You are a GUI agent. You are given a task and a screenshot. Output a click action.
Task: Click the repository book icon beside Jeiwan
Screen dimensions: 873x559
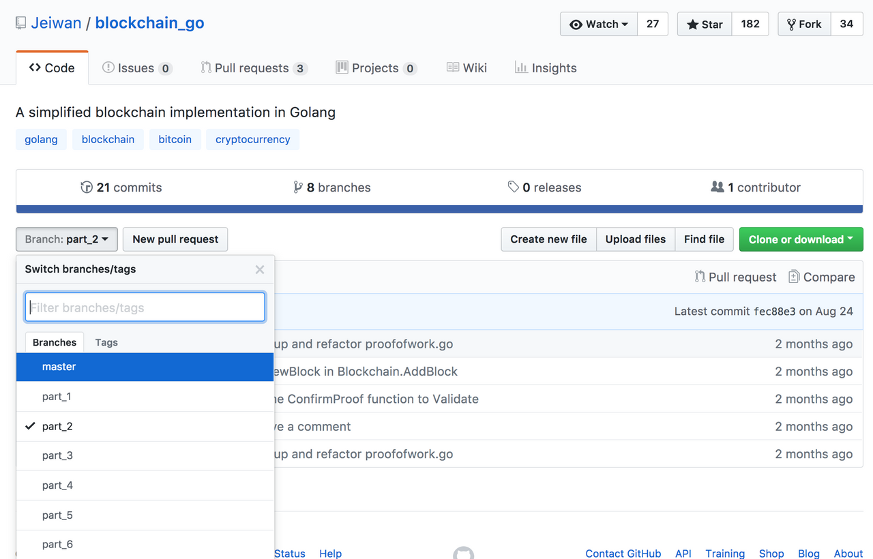[x=21, y=24]
